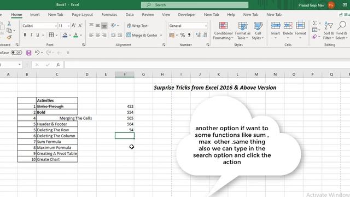Image resolution: width=350 pixels, height=197 pixels.
Task: Click Format cells button
Action: pos(300,30)
